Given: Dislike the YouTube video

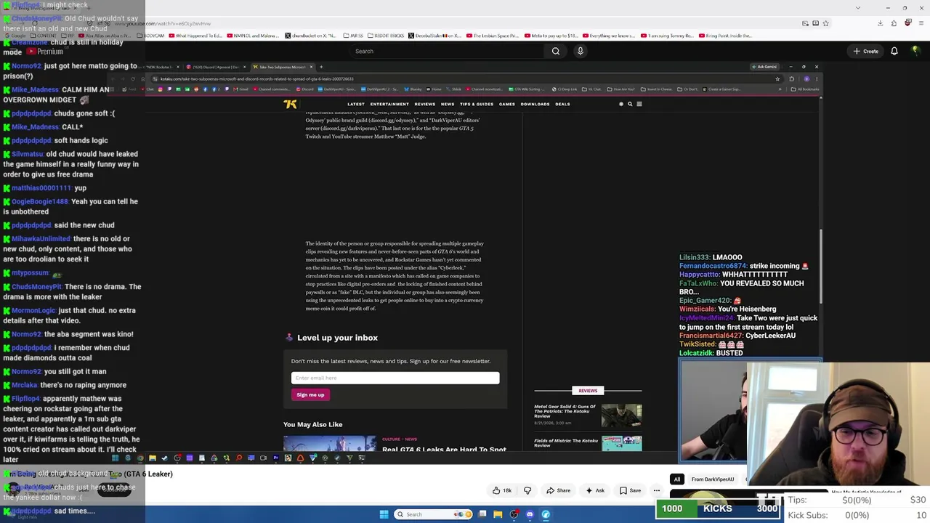Looking at the screenshot, I should click(527, 490).
